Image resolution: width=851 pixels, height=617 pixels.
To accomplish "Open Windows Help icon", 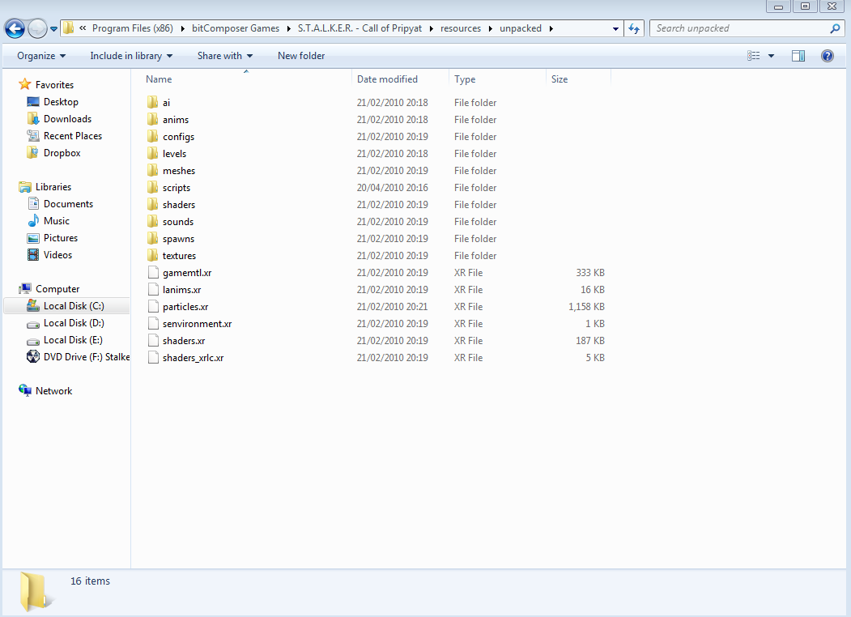I will point(828,56).
